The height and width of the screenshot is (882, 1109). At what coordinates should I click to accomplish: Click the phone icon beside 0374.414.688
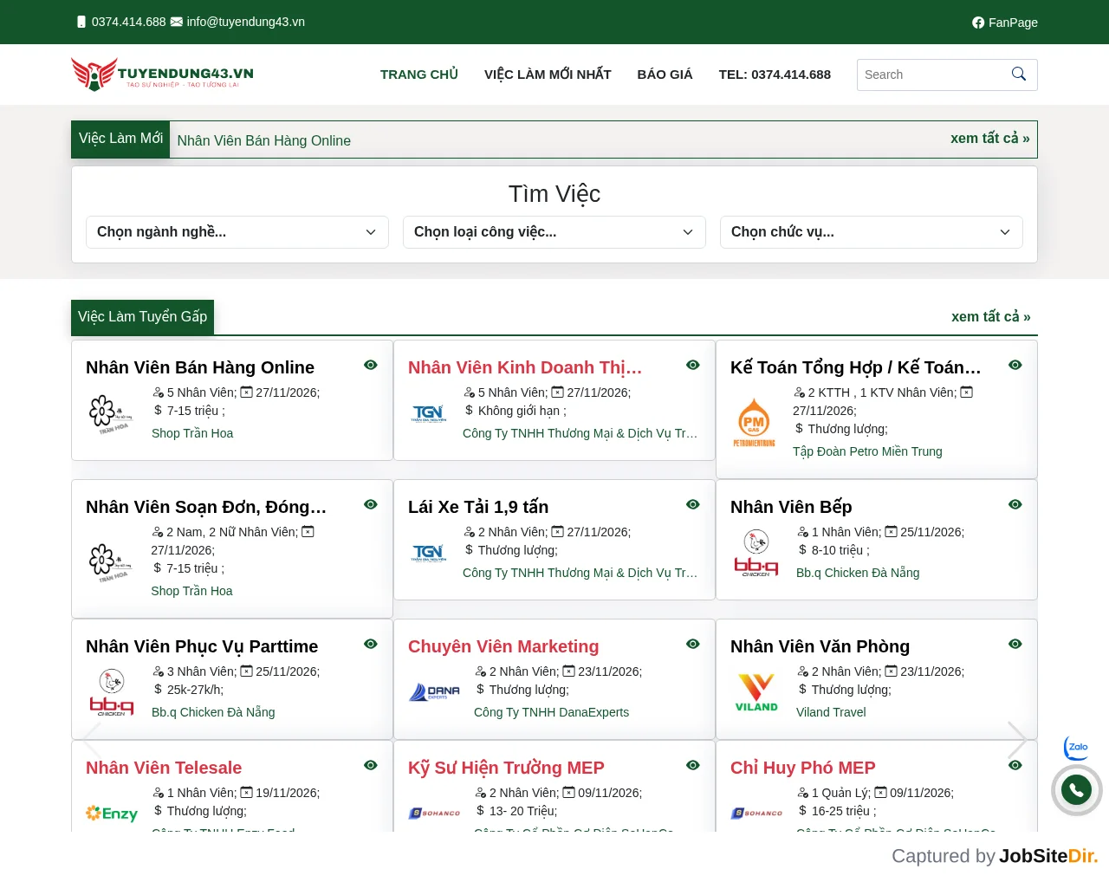click(81, 22)
